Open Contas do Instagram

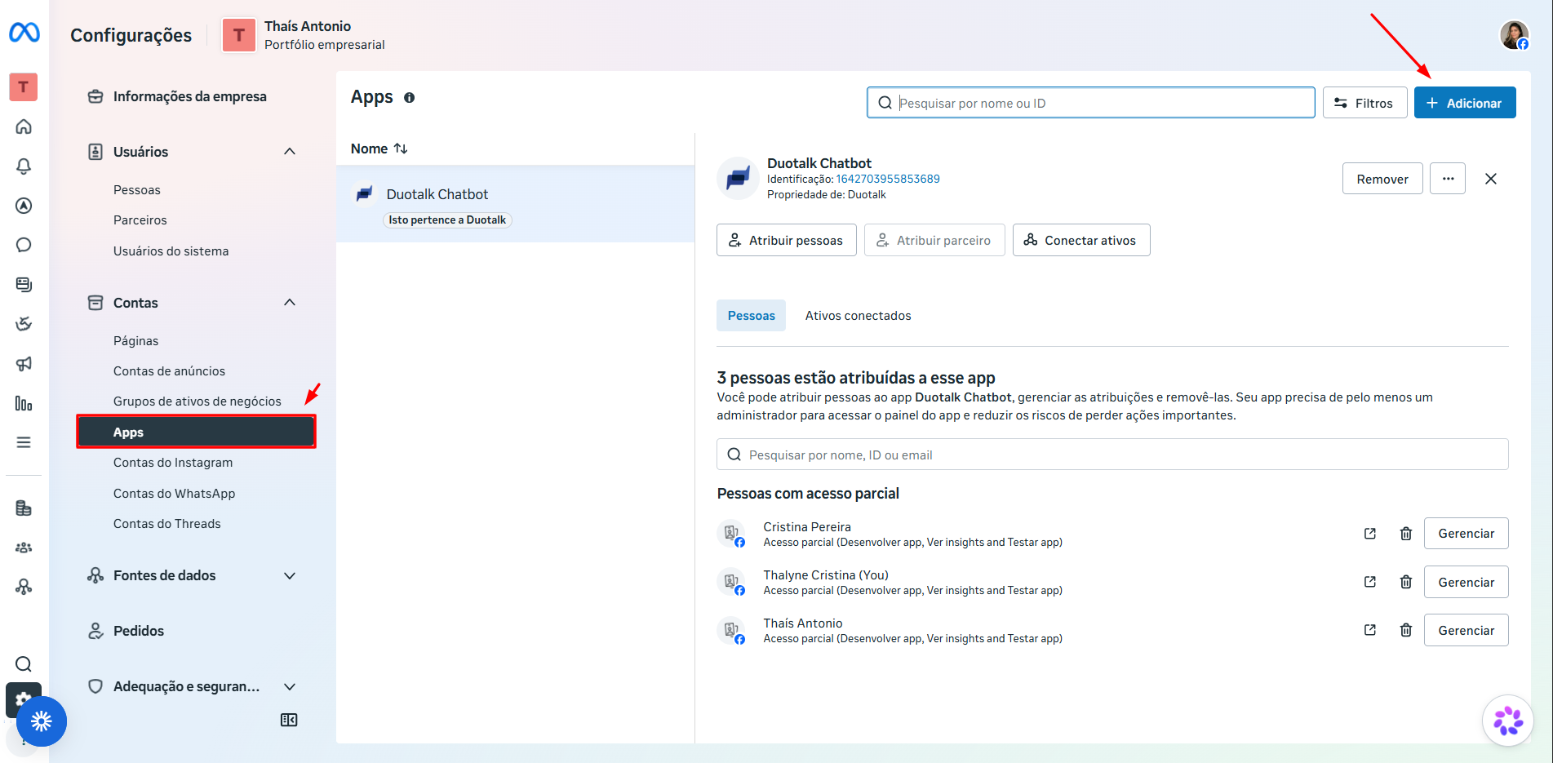pos(173,463)
